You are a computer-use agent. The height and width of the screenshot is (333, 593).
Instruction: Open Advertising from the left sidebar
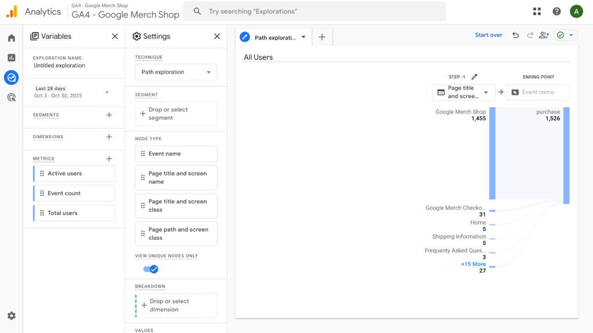click(x=11, y=97)
